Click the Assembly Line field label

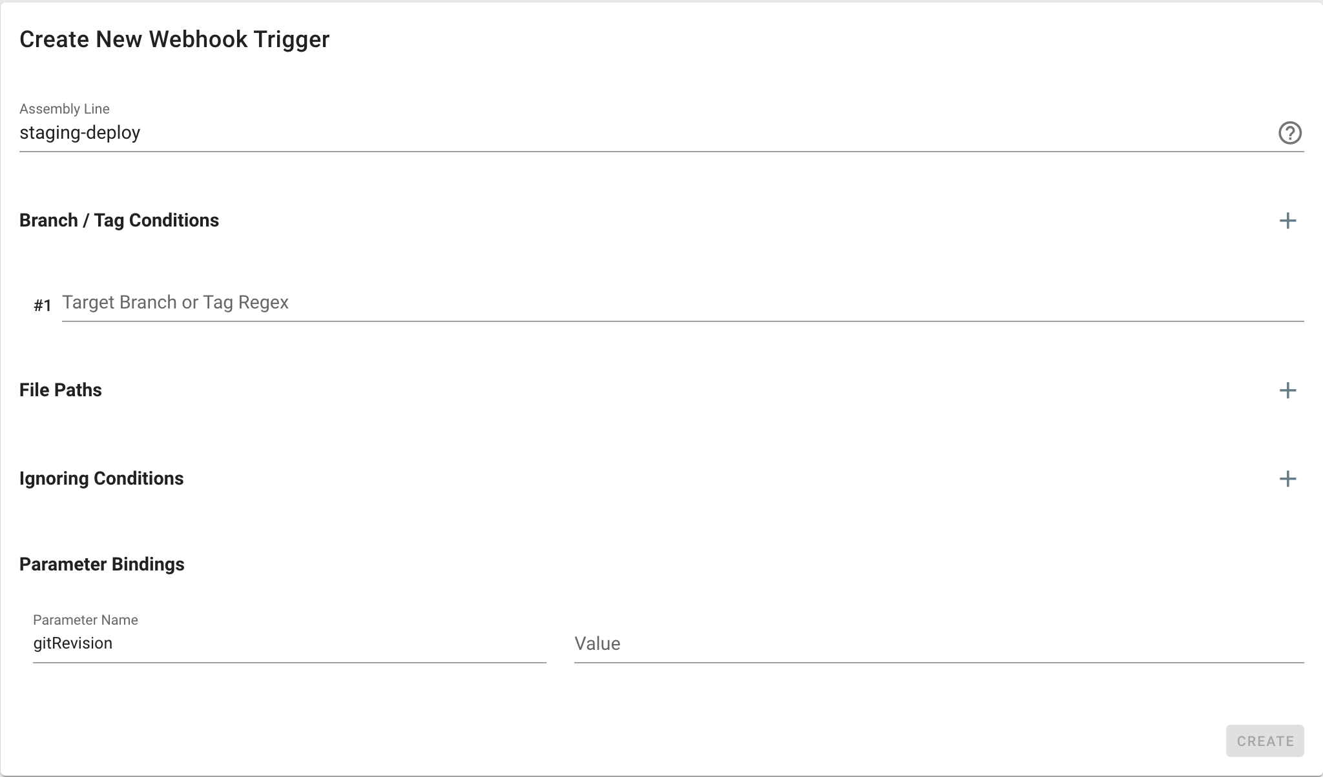(x=65, y=109)
